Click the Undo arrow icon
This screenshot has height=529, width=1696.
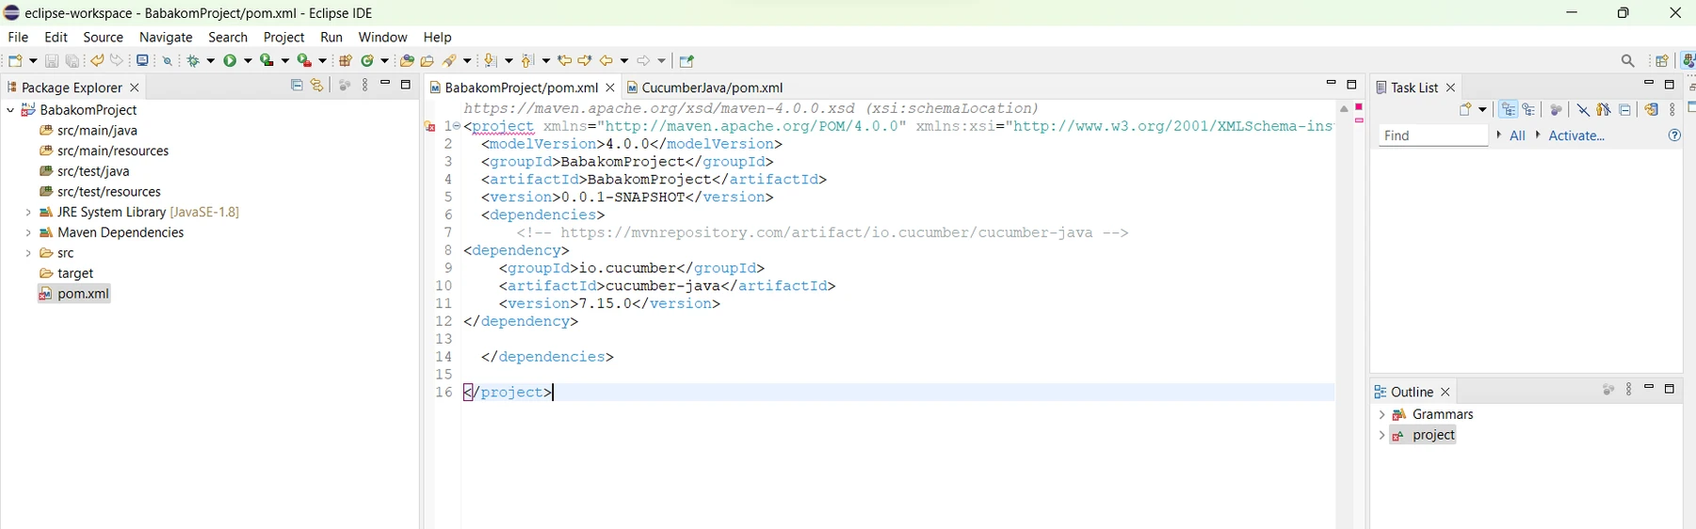coord(97,61)
